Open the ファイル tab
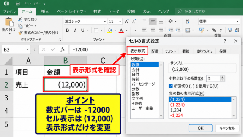The image size is (243, 137). click(9, 11)
